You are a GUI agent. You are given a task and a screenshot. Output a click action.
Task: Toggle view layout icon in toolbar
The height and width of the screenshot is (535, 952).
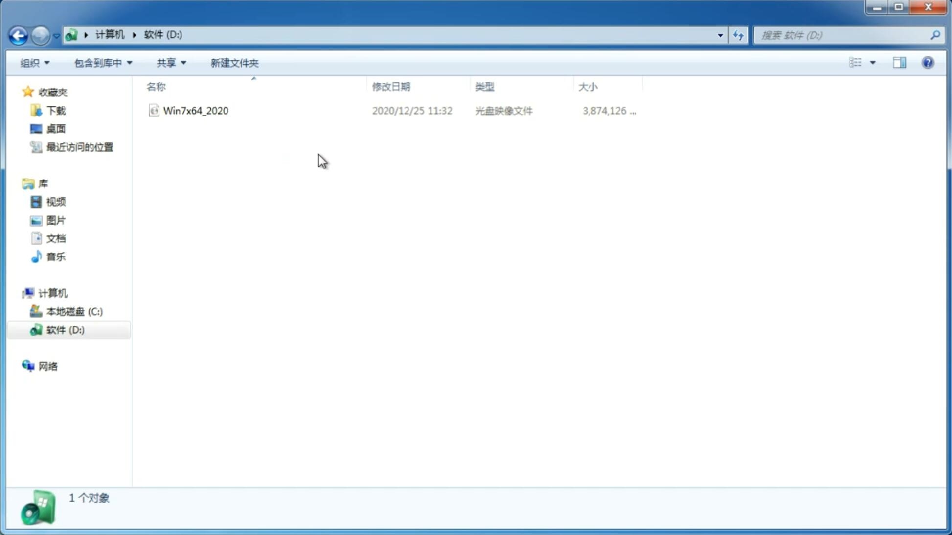click(x=899, y=62)
